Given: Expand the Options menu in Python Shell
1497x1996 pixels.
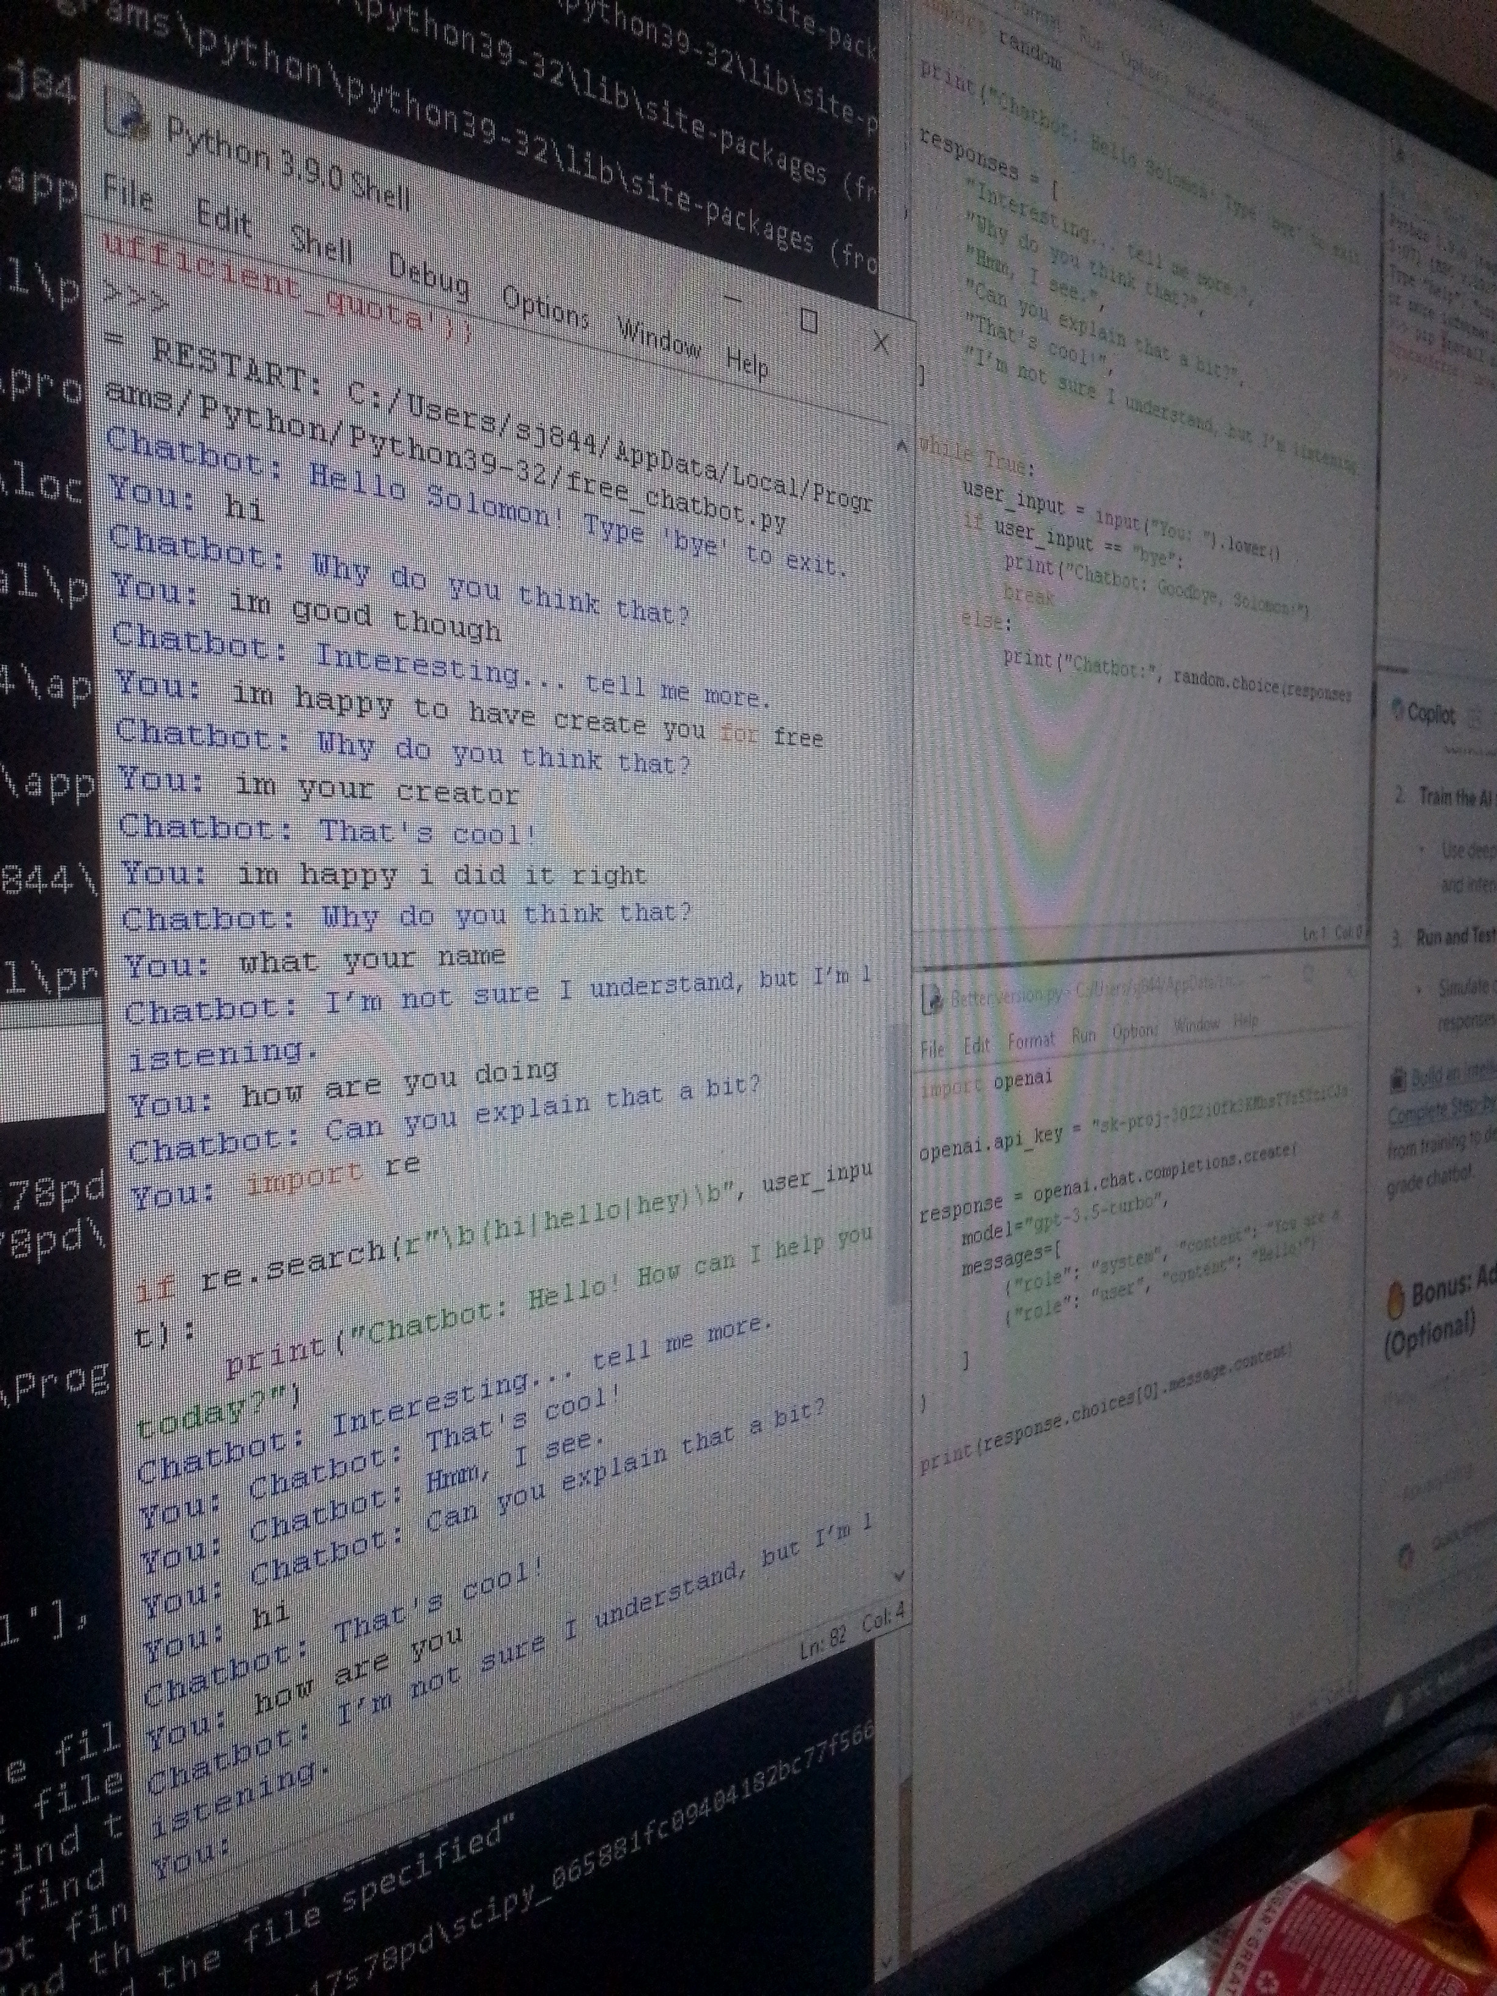Looking at the screenshot, I should (x=544, y=309).
